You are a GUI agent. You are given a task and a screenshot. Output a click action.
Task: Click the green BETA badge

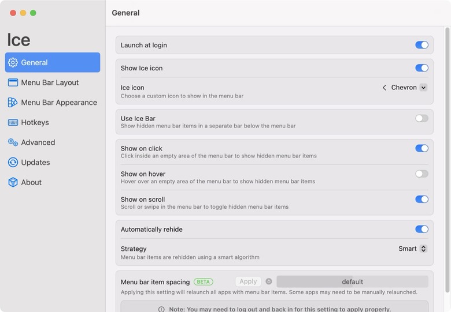tap(204, 281)
